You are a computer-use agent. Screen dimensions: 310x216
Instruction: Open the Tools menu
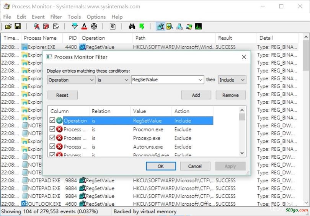pyautogui.click(x=74, y=17)
